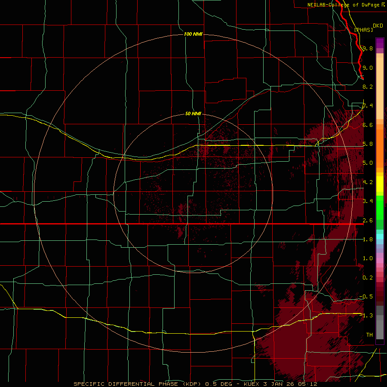Click the purple band at the color bar top
Image resolution: width=387 pixels, height=387 pixels.
tap(380, 43)
